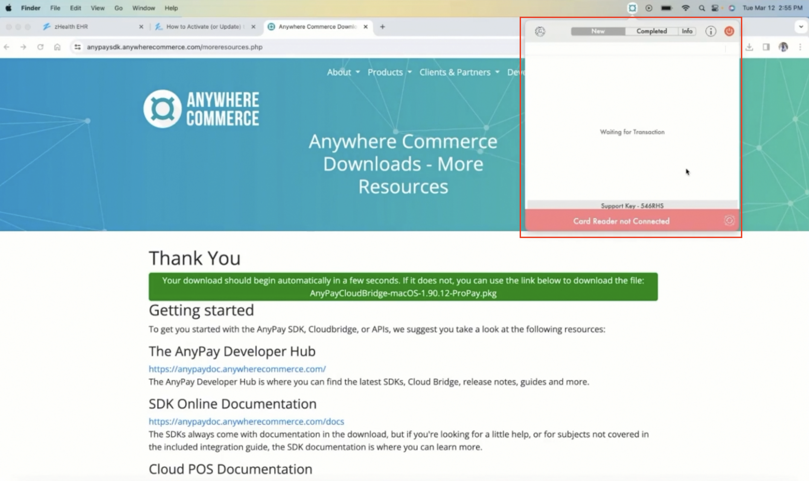Viewport: 809px width, 481px height.
Task: Open the Wi-Fi menu bar icon
Action: 685,8
